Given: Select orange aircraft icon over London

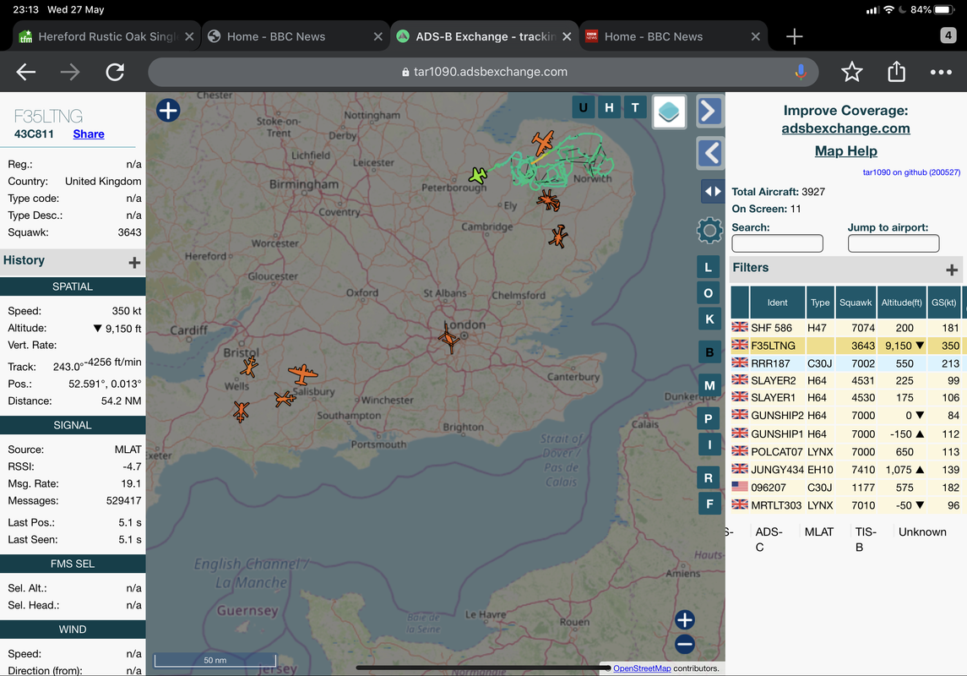Looking at the screenshot, I should pyautogui.click(x=449, y=338).
